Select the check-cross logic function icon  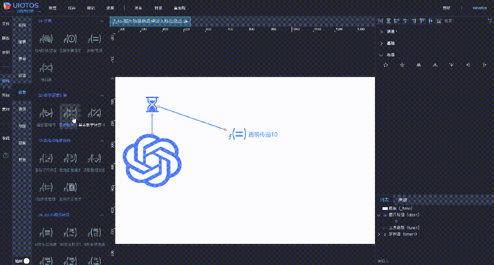[94, 113]
